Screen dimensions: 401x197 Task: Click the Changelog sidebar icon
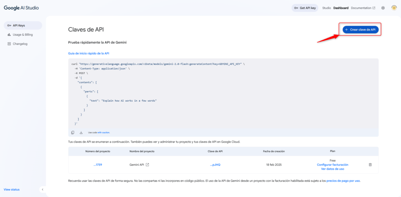pos(9,44)
